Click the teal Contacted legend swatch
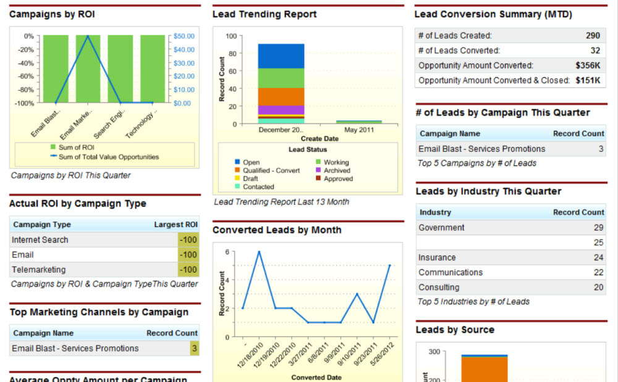 (237, 186)
